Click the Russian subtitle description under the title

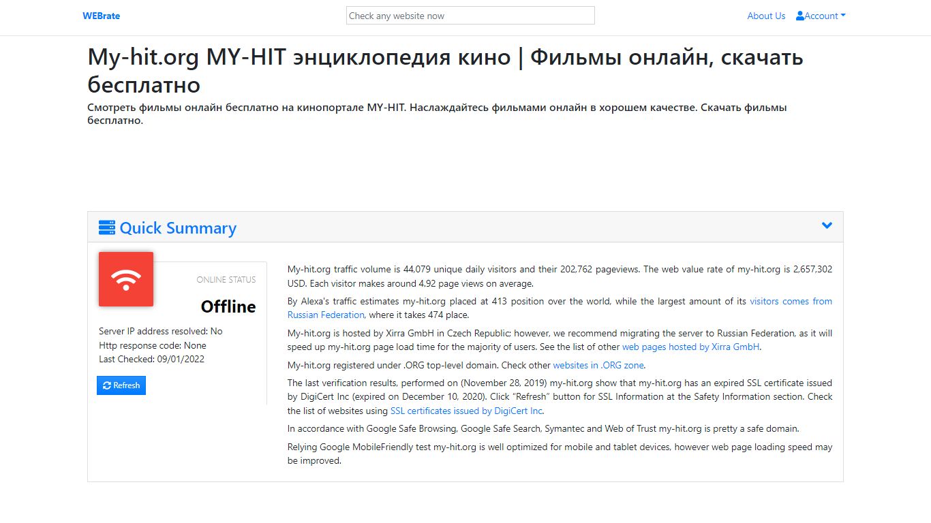[x=438, y=114]
